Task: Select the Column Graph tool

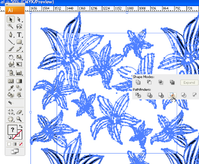Action: coord(19,72)
